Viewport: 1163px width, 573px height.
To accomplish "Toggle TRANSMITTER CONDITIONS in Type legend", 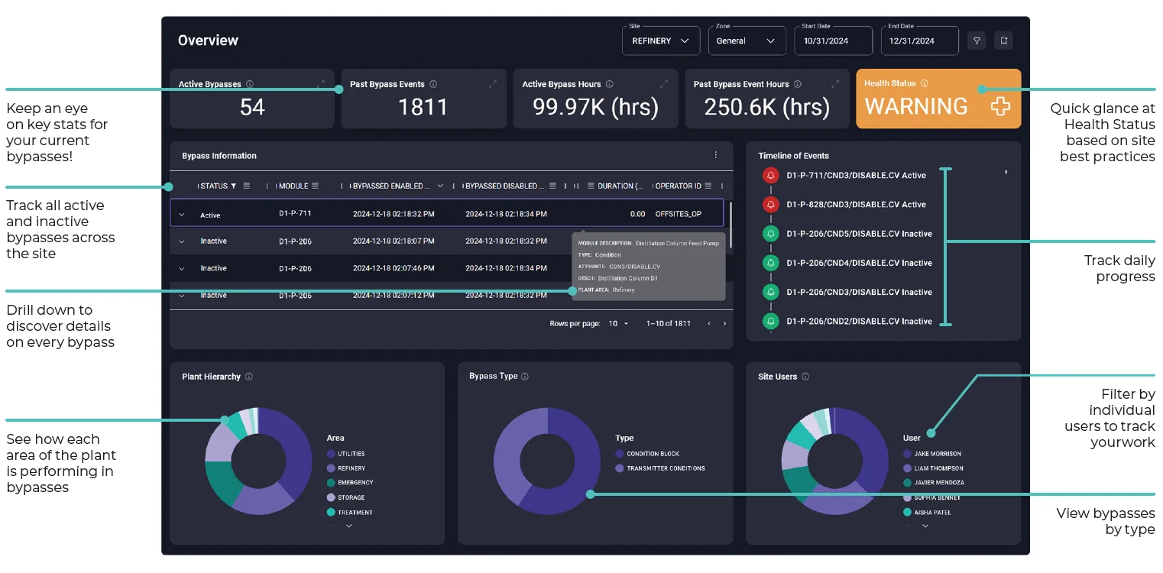I will click(x=660, y=468).
